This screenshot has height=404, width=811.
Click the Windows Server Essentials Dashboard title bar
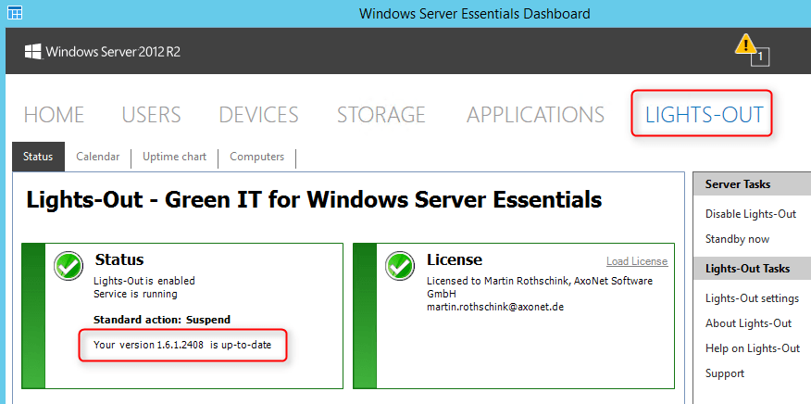(474, 14)
